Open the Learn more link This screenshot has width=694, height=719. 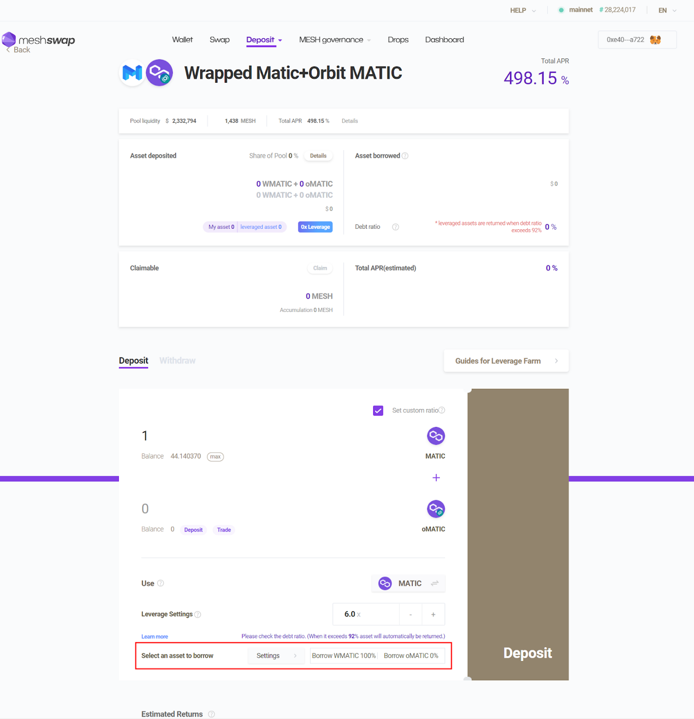[x=155, y=637]
